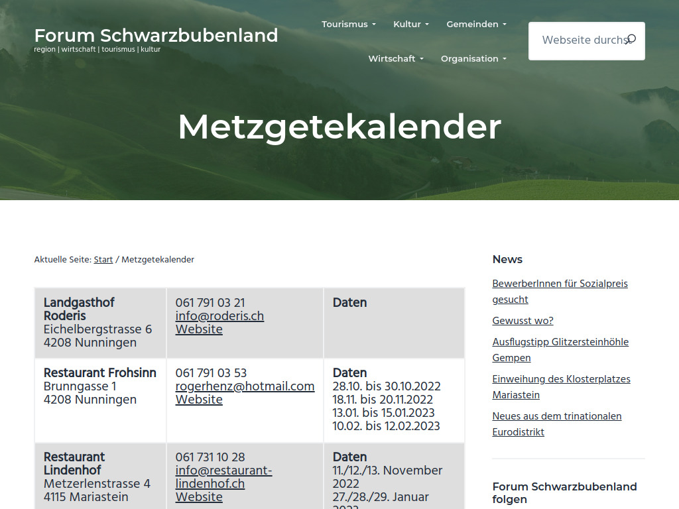Image resolution: width=679 pixels, height=509 pixels.
Task: Email info@roderis.ch via the mailto link
Action: click(x=219, y=316)
